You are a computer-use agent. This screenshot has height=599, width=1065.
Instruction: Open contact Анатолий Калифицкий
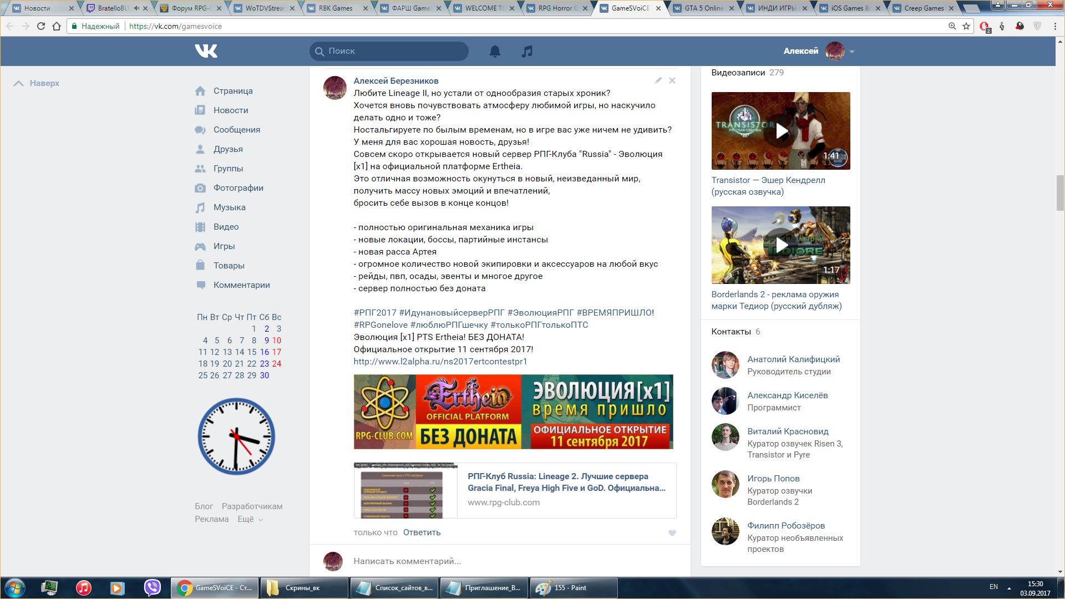coord(793,359)
